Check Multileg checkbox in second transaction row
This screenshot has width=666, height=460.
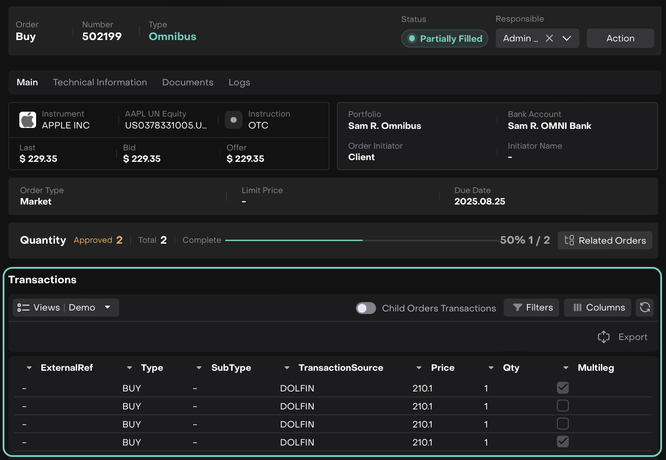click(563, 405)
